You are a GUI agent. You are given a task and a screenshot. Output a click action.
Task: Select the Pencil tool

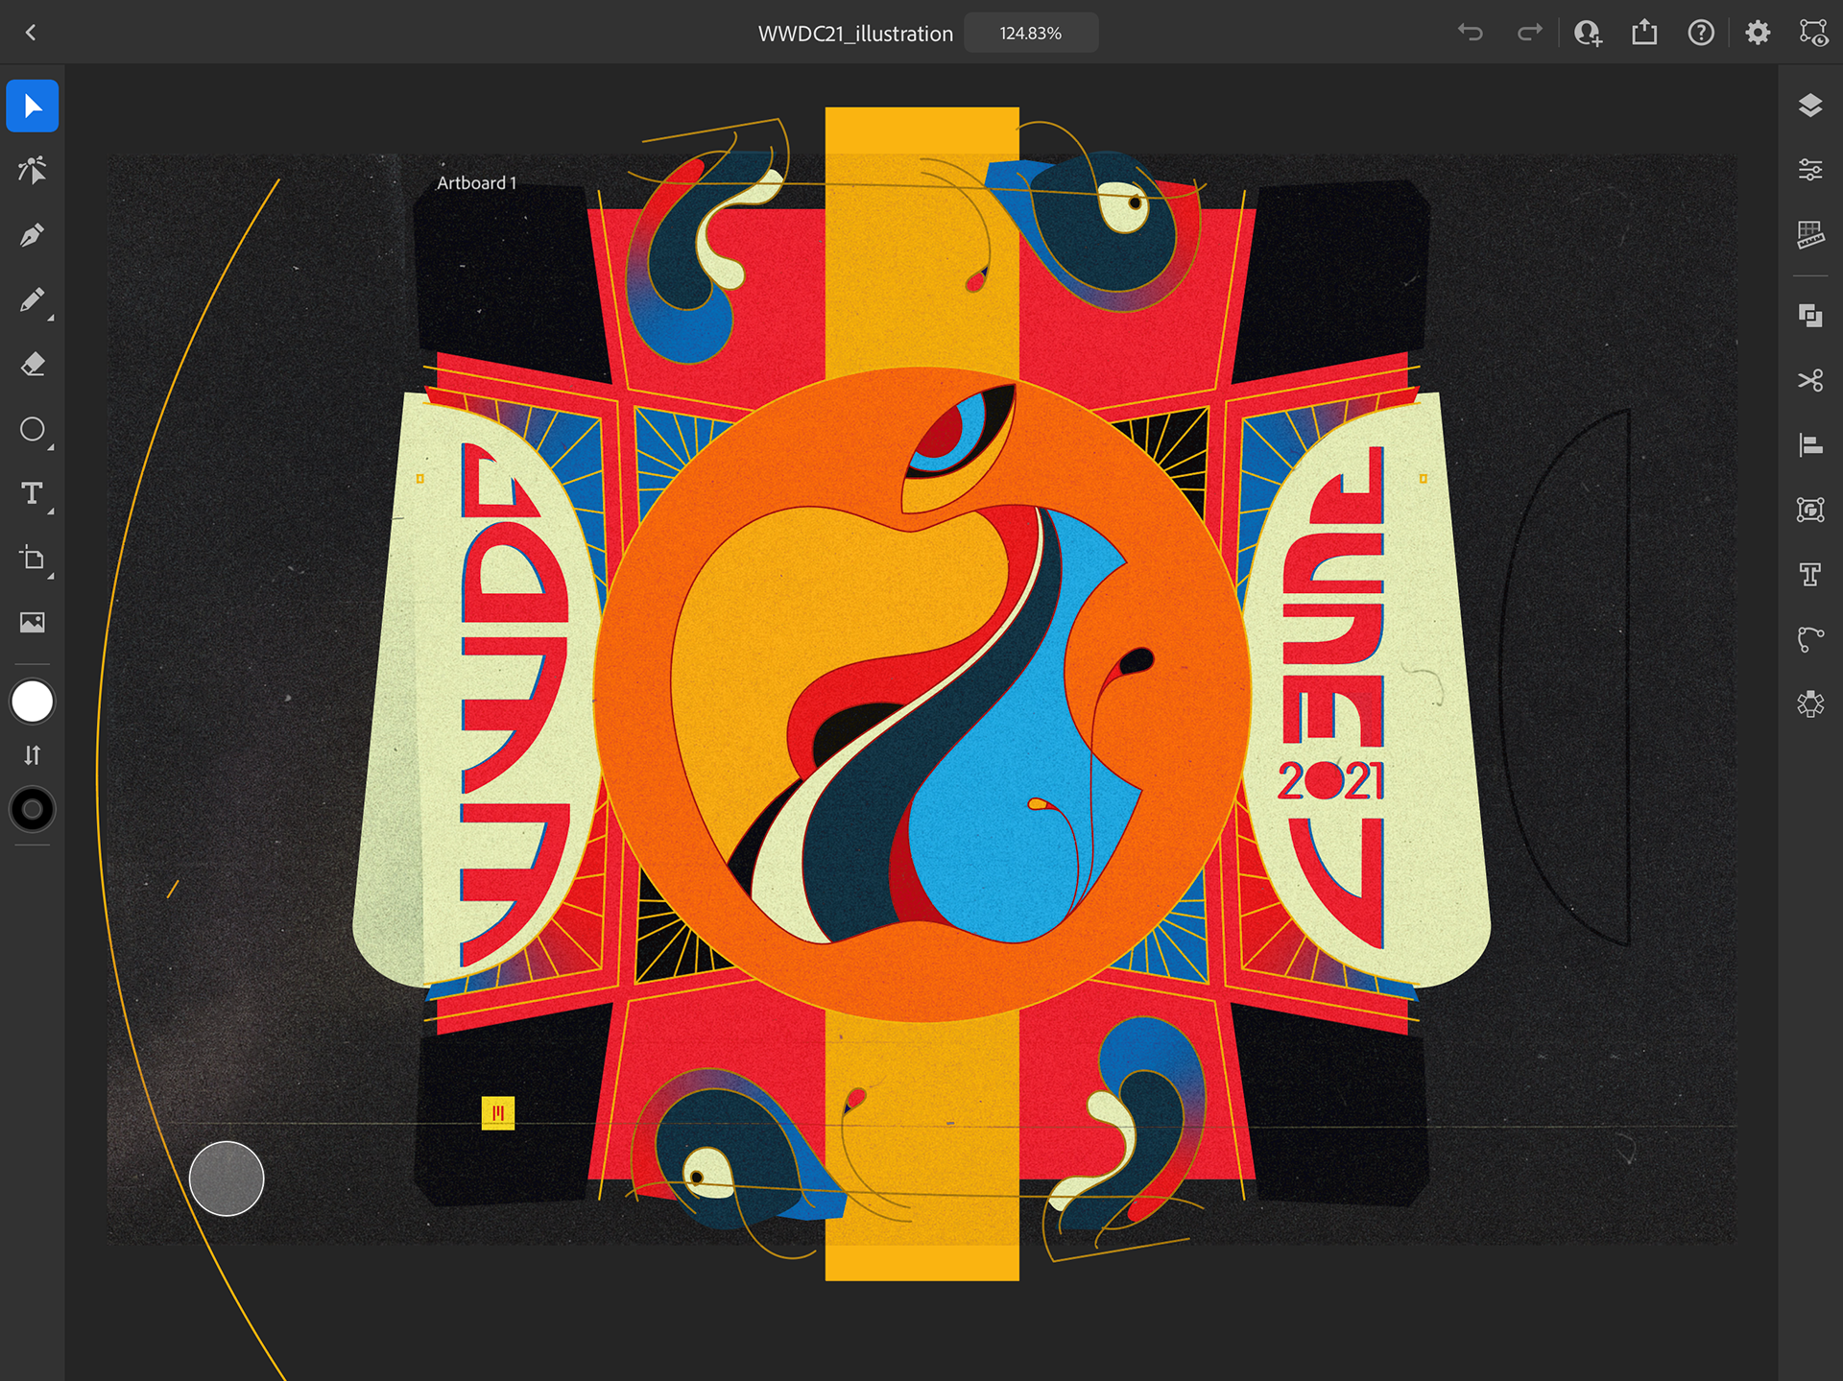tap(33, 300)
